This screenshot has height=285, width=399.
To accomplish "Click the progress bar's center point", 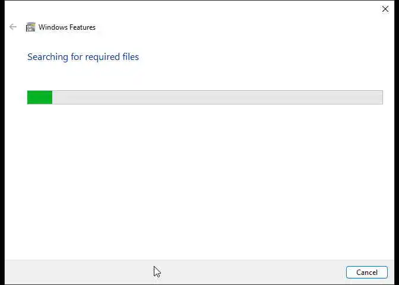I will (205, 97).
